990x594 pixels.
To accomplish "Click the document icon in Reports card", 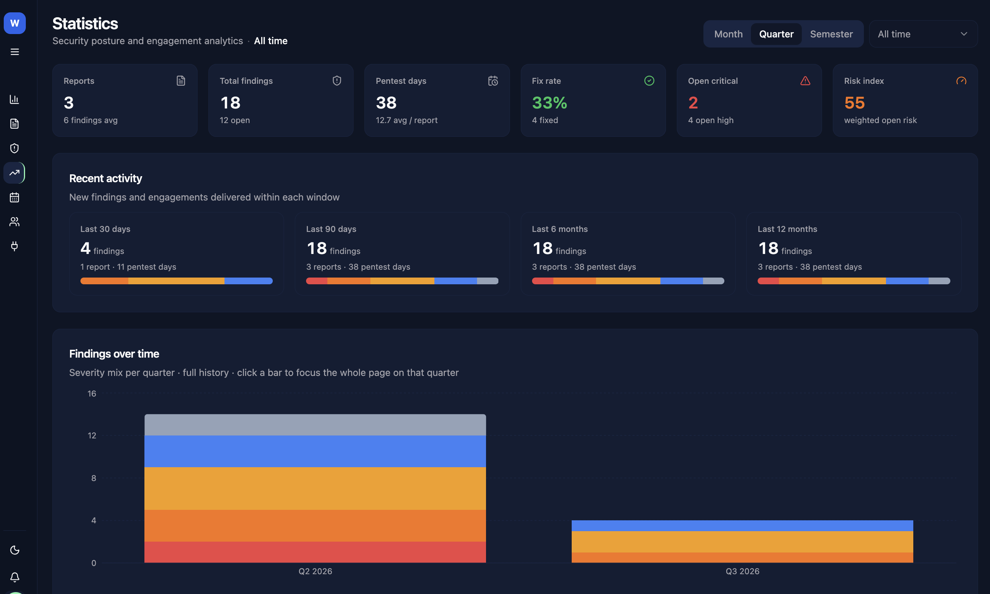I will (181, 81).
